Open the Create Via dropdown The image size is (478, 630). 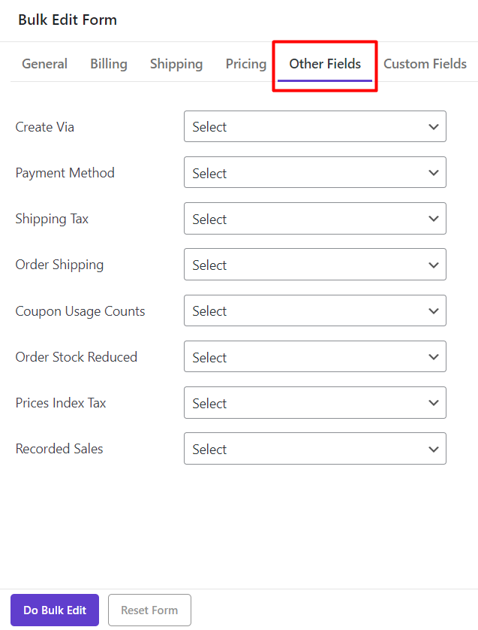[x=314, y=127]
